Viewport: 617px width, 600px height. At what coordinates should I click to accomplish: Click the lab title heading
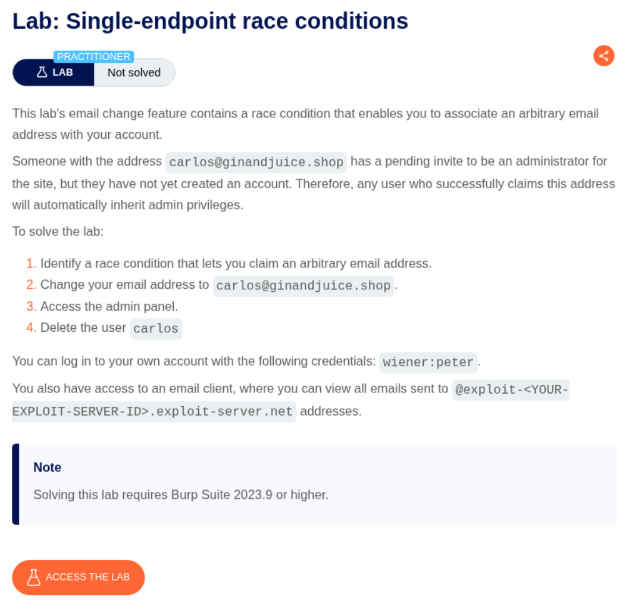pos(210,21)
